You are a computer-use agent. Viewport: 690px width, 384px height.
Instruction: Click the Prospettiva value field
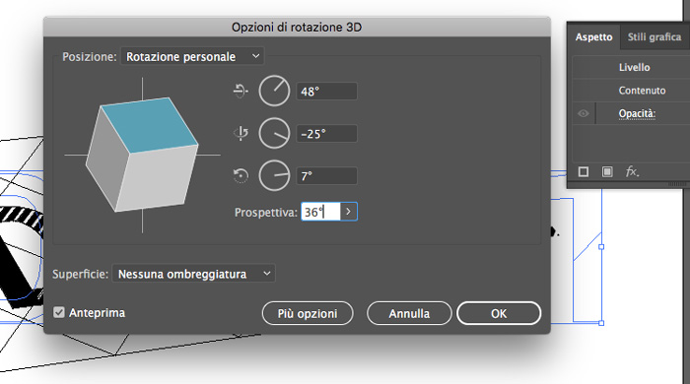click(x=320, y=212)
